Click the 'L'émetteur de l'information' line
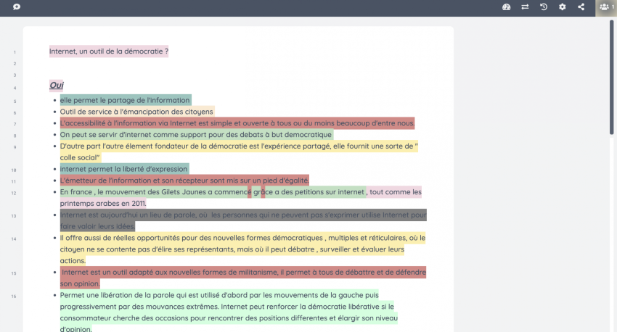This screenshot has width=617, height=332. tap(184, 180)
